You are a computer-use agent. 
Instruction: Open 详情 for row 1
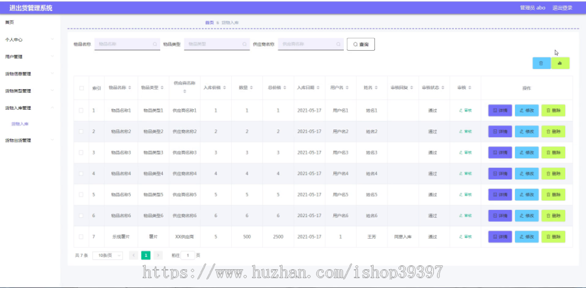[500, 111]
